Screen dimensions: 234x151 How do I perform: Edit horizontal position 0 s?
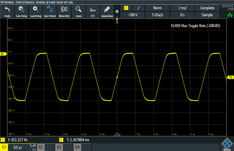182,15
